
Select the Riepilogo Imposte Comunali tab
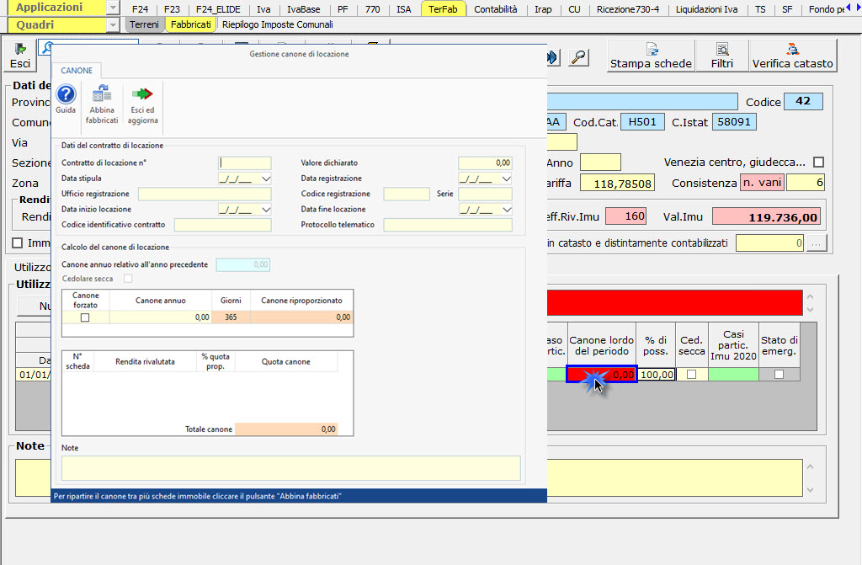point(277,24)
